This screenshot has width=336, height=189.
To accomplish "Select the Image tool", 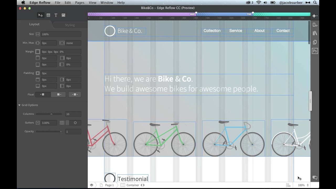I will [63, 15].
